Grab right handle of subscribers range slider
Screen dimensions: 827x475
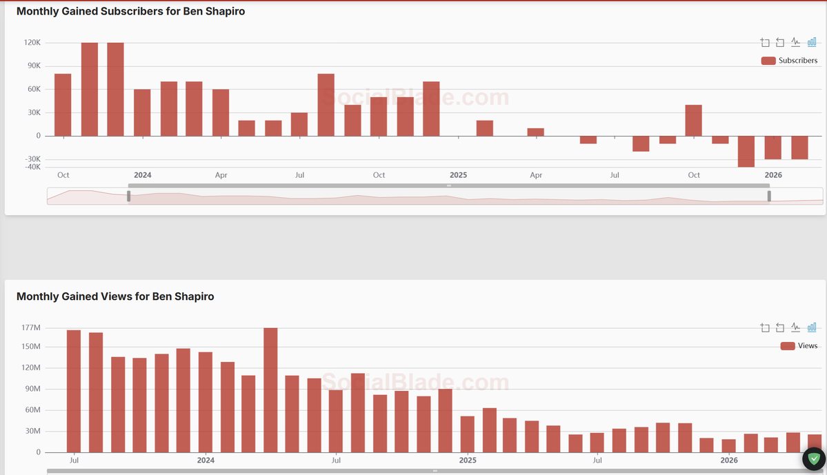[769, 196]
